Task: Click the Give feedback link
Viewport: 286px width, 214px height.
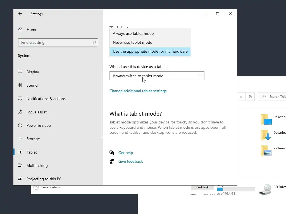Action: (131, 161)
